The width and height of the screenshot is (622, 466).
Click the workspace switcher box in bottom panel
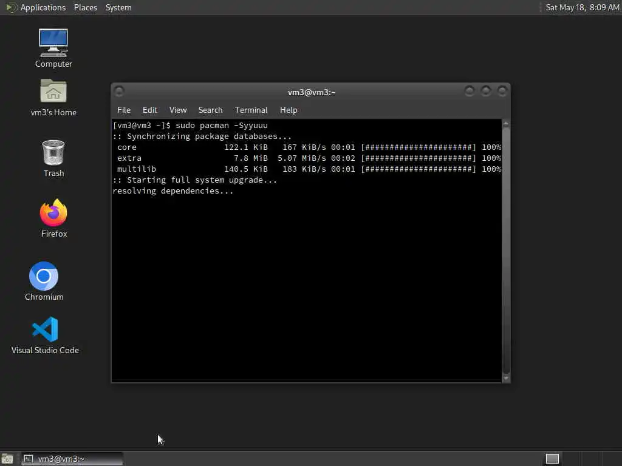(x=552, y=459)
